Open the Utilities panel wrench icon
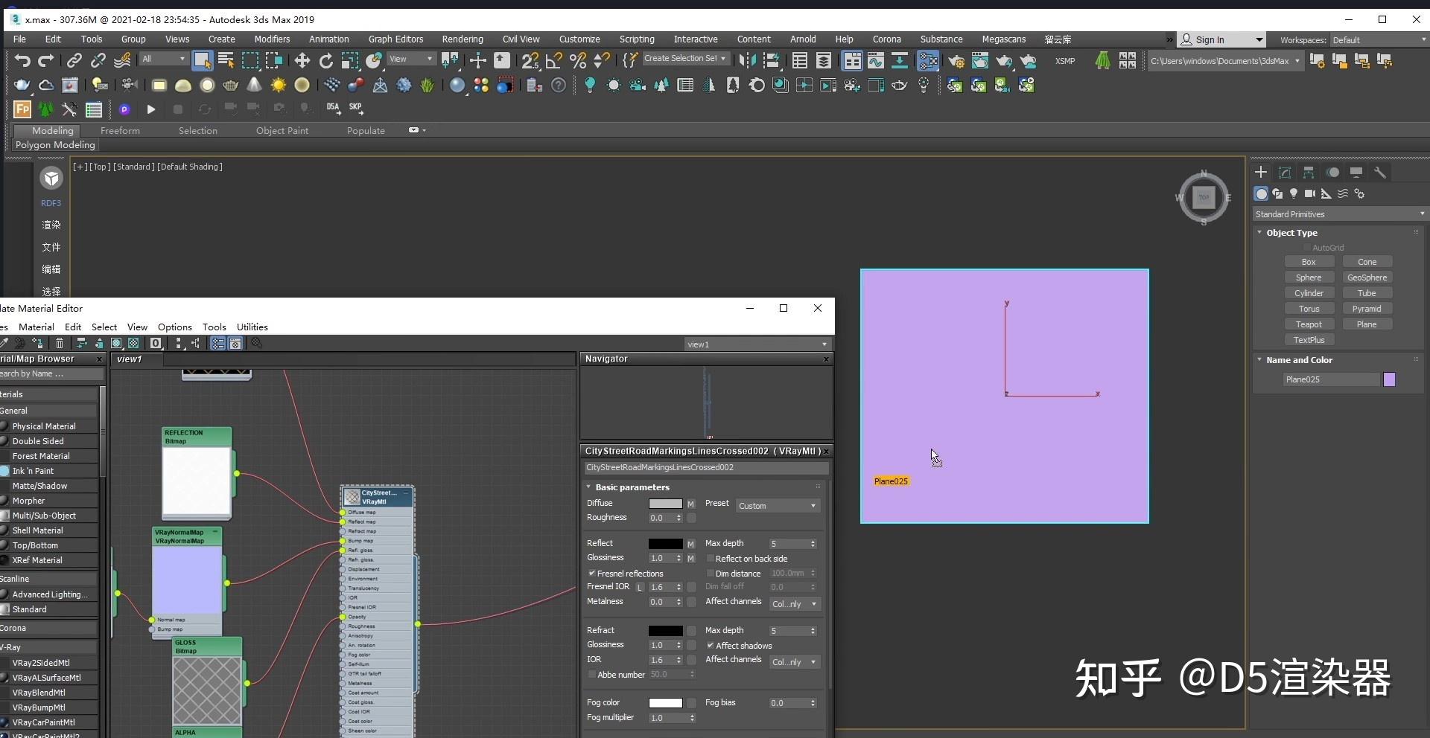Image resolution: width=1430 pixels, height=738 pixels. 1379,173
